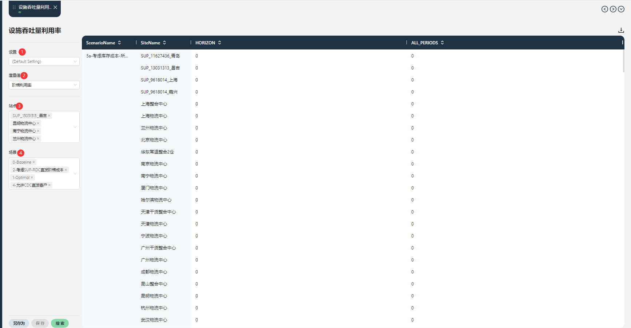The width and height of the screenshot is (631, 328).
Task: Remove the 1-Optimal scenario tag
Action: (32, 177)
